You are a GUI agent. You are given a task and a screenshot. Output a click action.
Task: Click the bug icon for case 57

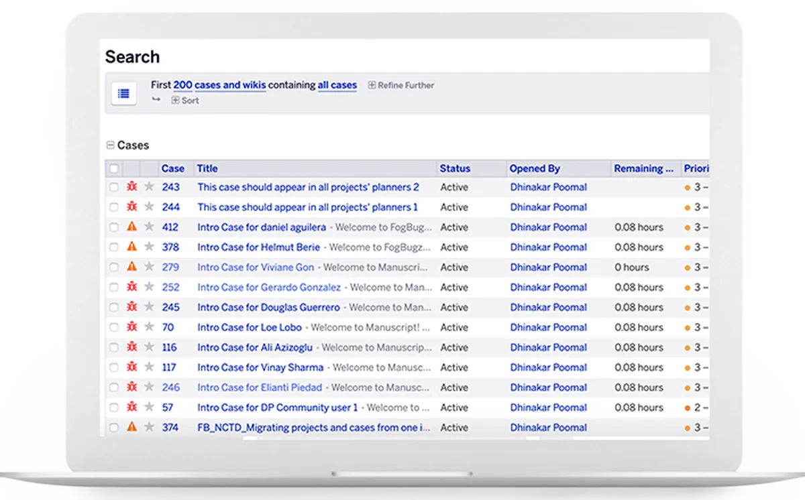132,407
